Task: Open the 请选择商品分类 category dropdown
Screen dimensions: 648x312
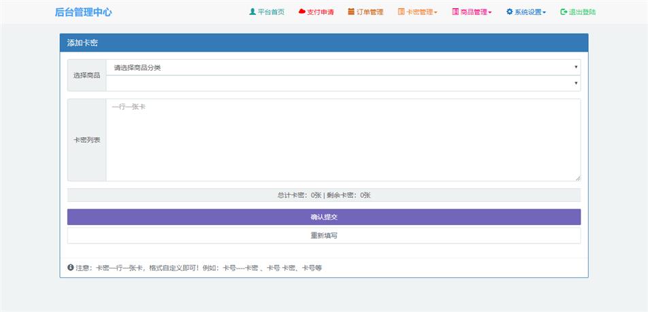Action: [343, 67]
